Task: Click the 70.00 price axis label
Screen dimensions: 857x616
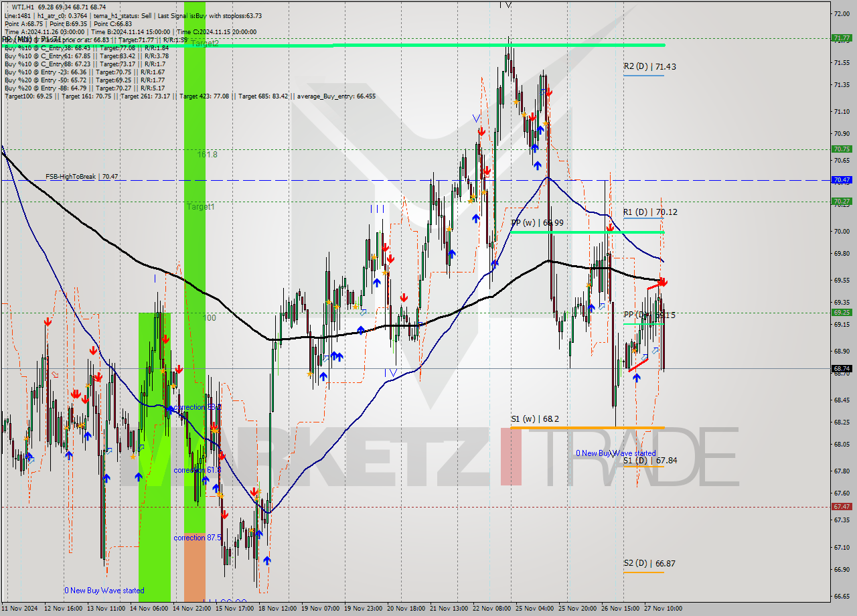Action: pyautogui.click(x=842, y=232)
